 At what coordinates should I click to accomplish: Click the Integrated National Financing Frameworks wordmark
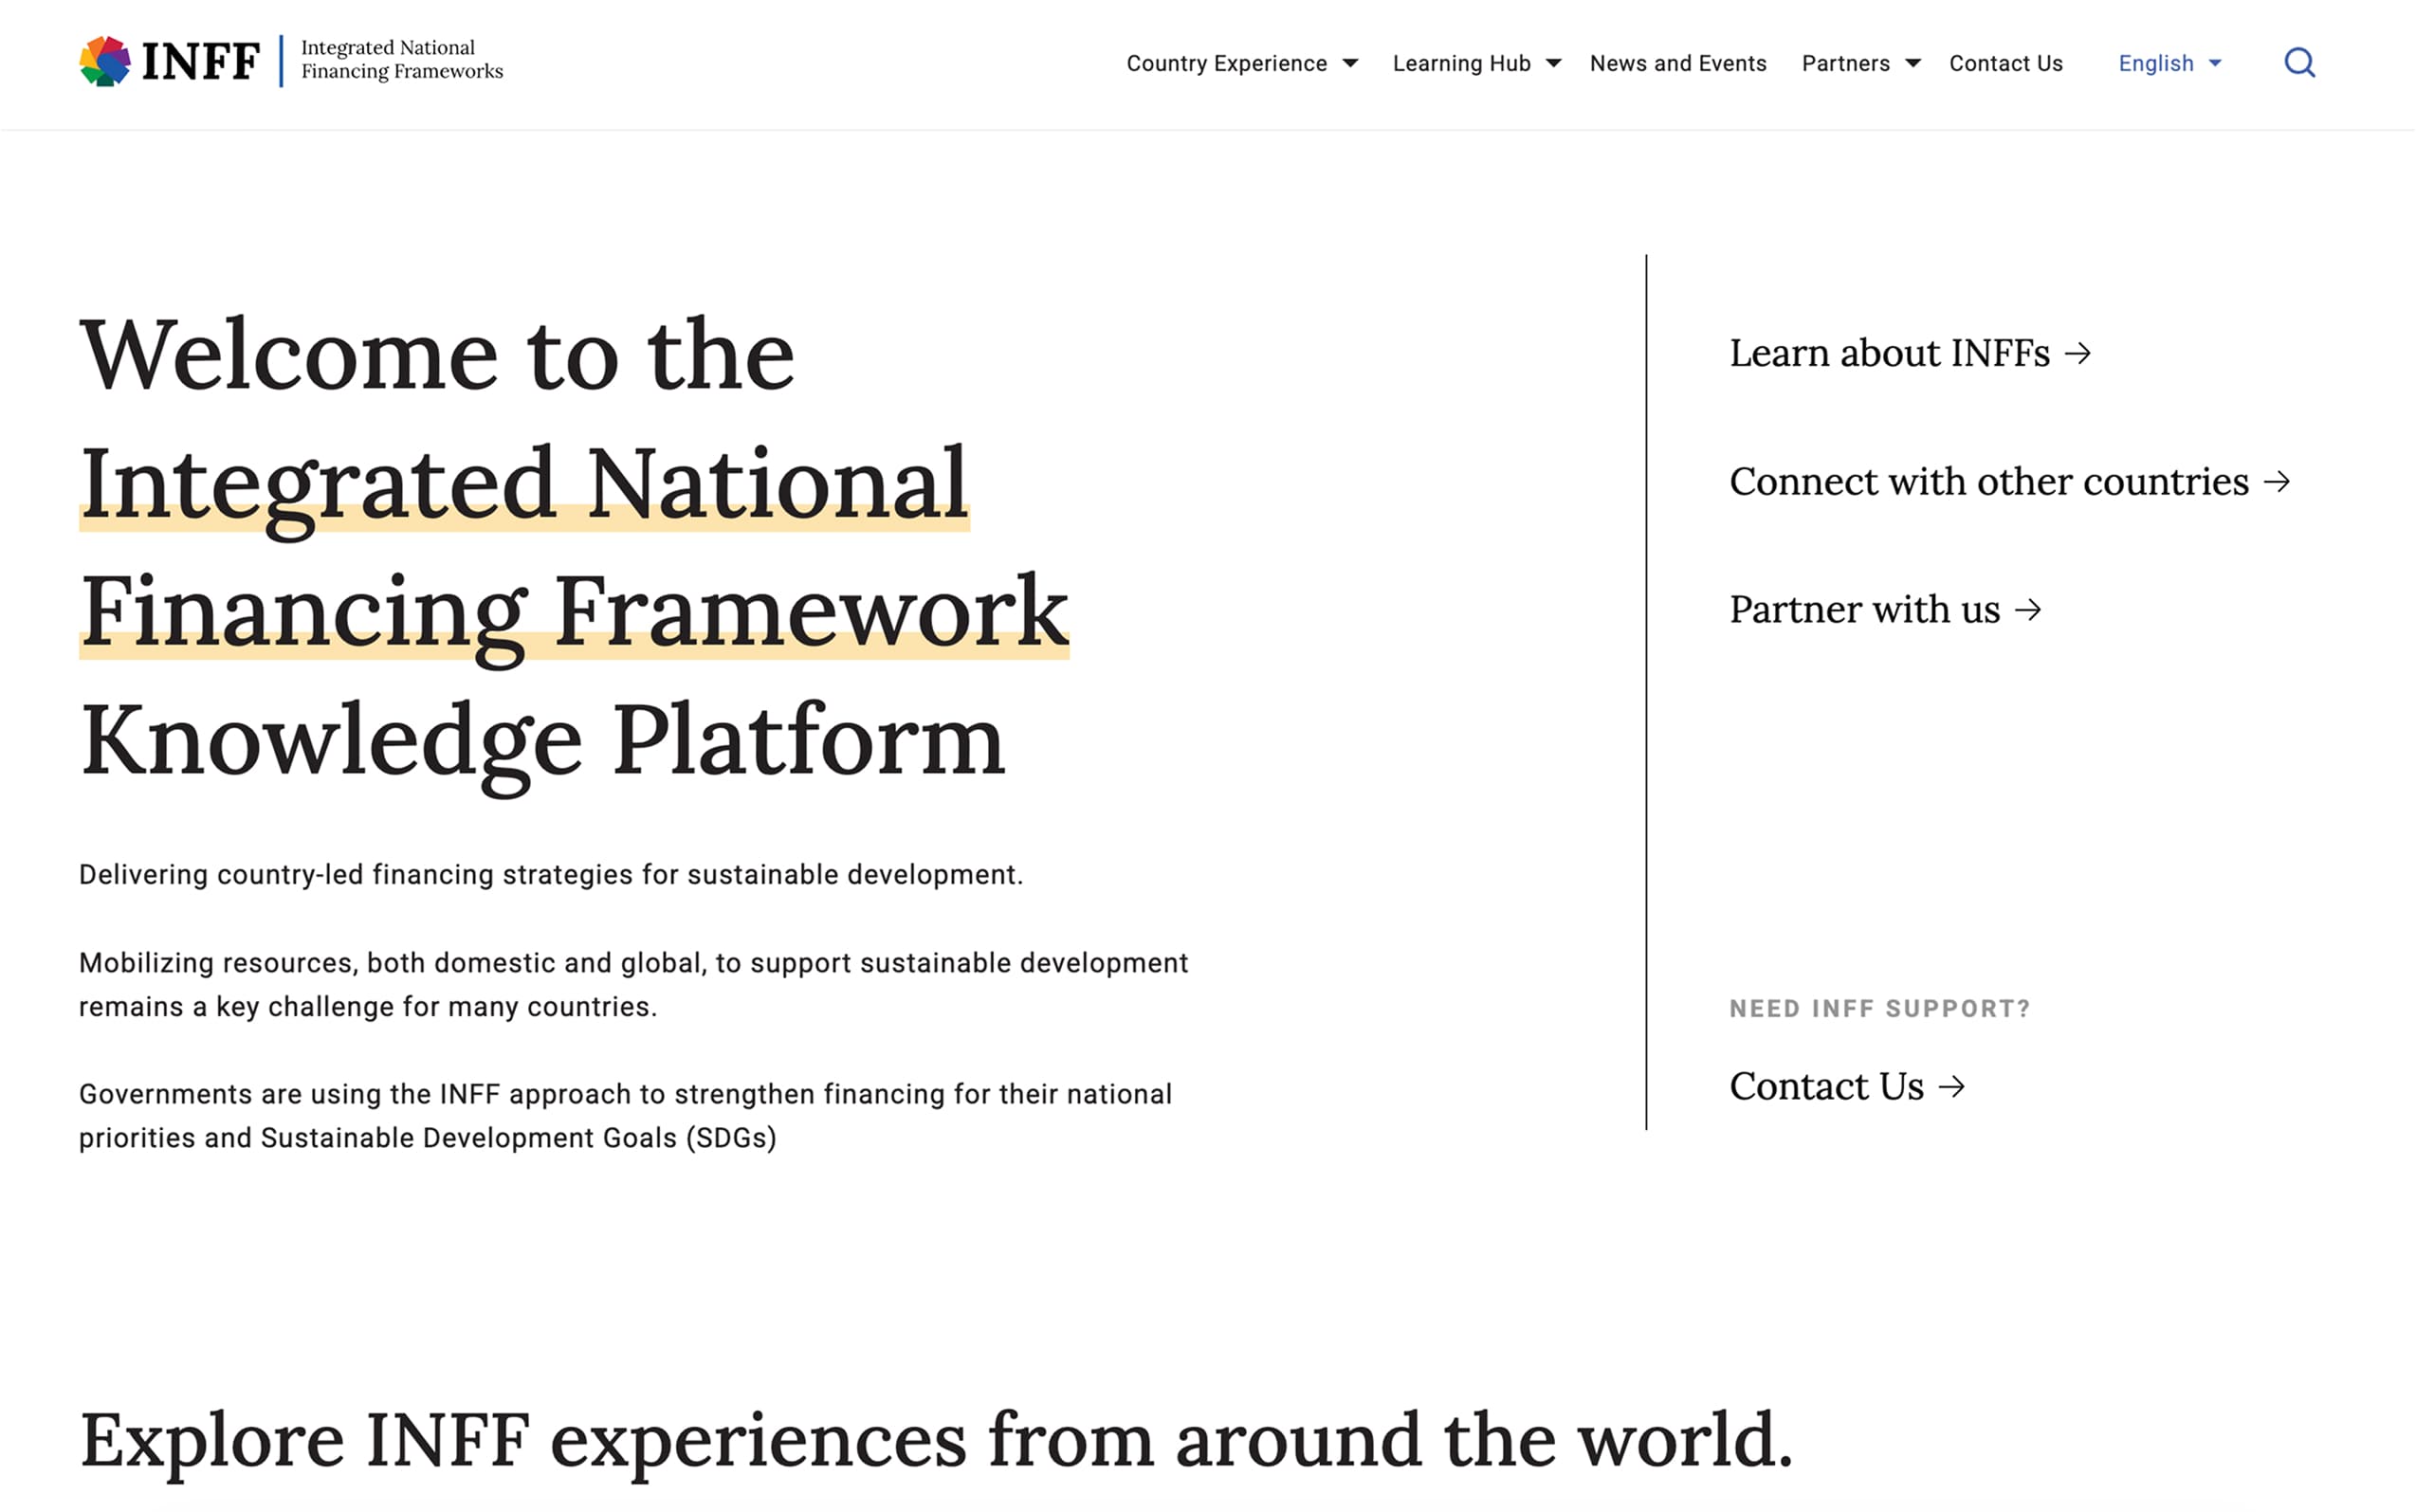400,58
